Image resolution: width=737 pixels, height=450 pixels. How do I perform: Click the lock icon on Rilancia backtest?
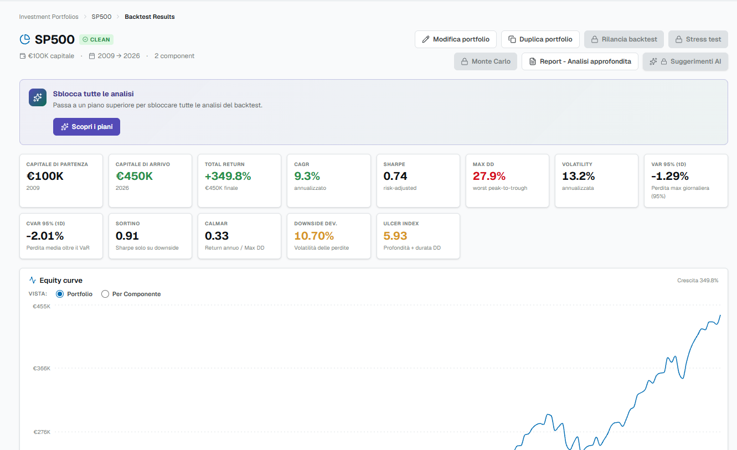click(x=595, y=39)
